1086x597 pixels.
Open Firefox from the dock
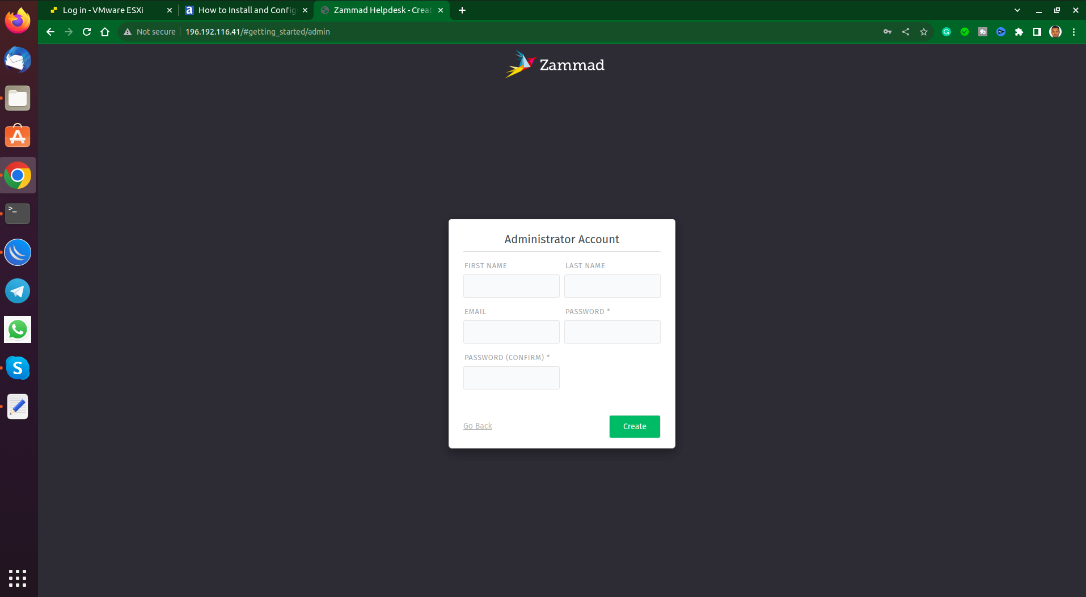[x=18, y=21]
